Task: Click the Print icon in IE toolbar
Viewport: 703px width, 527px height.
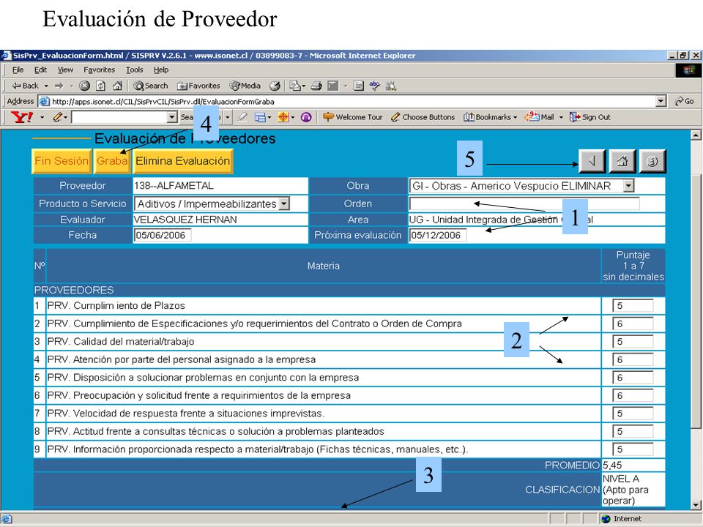Action: point(316,86)
